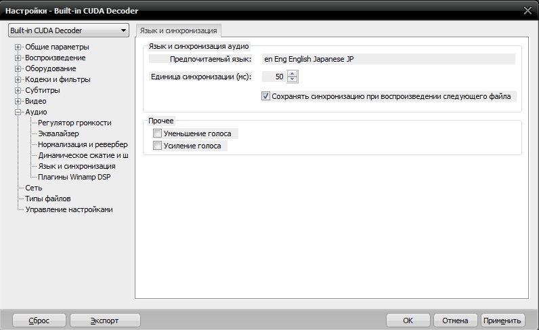The width and height of the screenshot is (539, 330).
Task: Click the Применить button
Action: [x=502, y=321]
